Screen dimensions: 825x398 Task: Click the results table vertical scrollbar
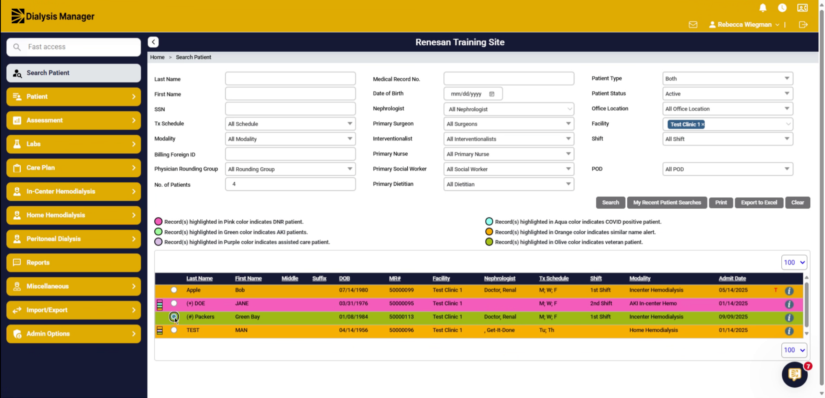(x=806, y=305)
